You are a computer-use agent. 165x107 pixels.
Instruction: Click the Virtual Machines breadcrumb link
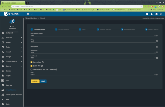(x=31, y=18)
